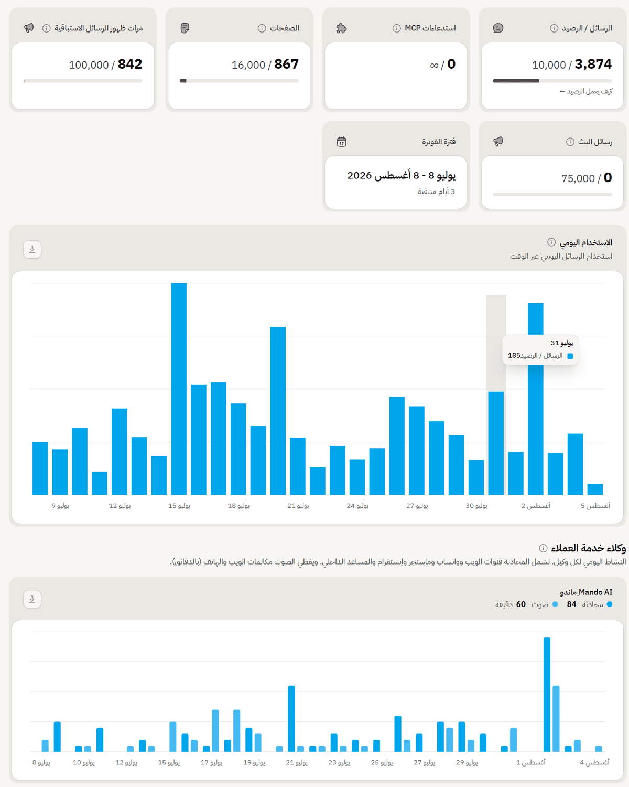Screen dimensions: 629x787
Task: Click the info icon next to الرسائل / الرصيد
Action: (554, 28)
